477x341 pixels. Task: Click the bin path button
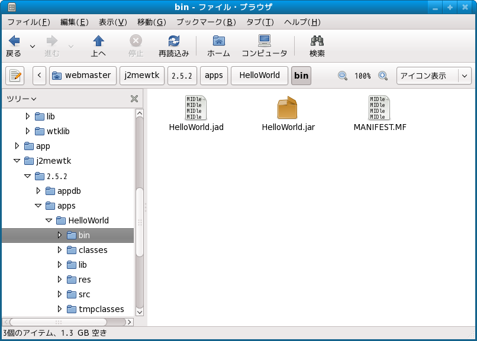301,75
